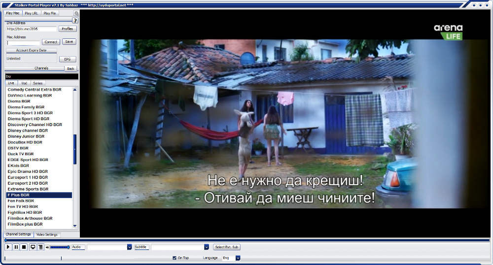This screenshot has height=265, width=493.
Task: Click the channel list scroll up arrow
Action: [x=75, y=90]
